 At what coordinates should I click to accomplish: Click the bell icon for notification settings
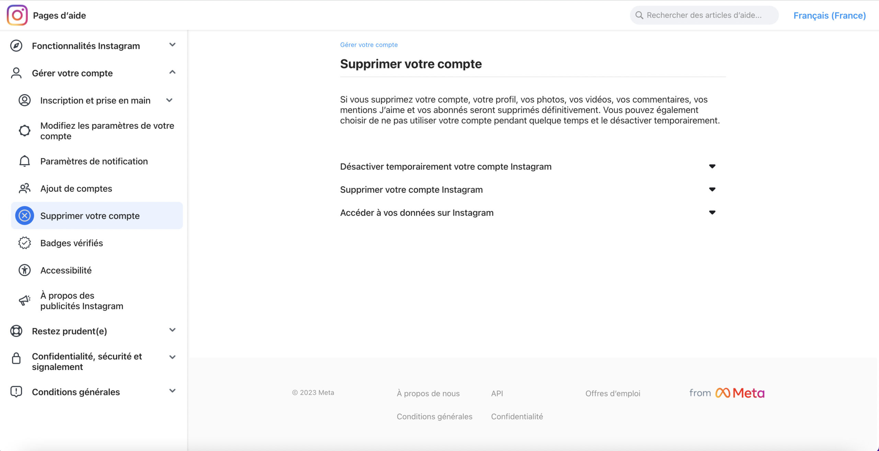point(24,161)
